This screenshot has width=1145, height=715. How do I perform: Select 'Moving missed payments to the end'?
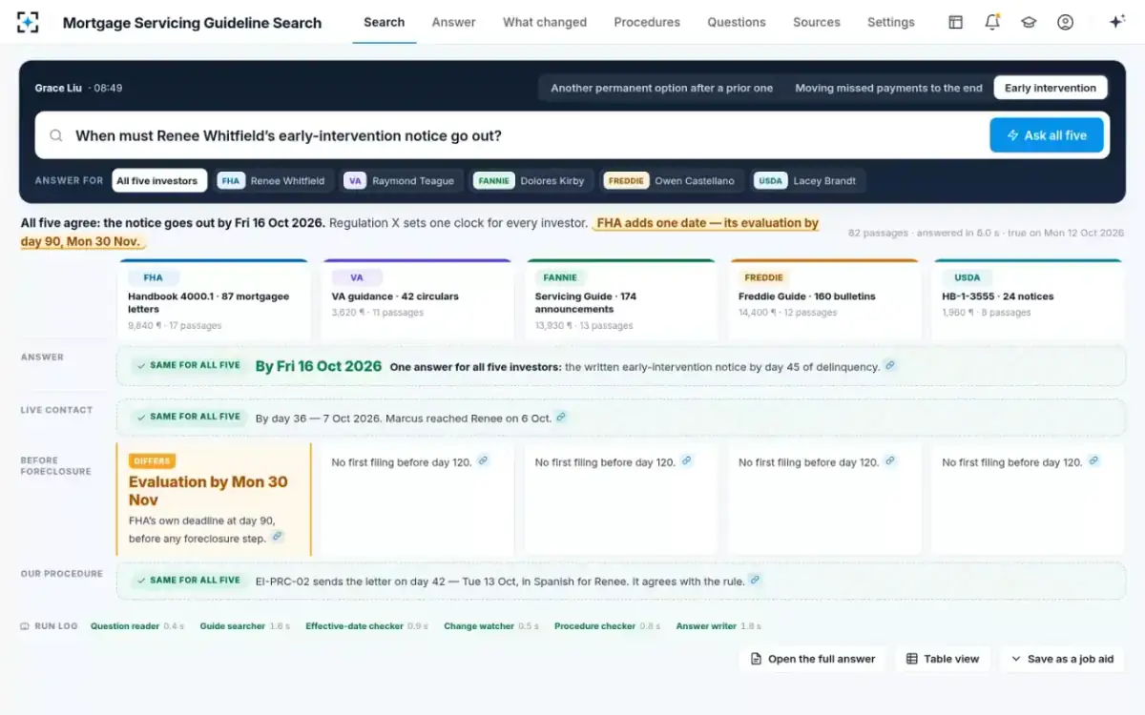click(888, 88)
